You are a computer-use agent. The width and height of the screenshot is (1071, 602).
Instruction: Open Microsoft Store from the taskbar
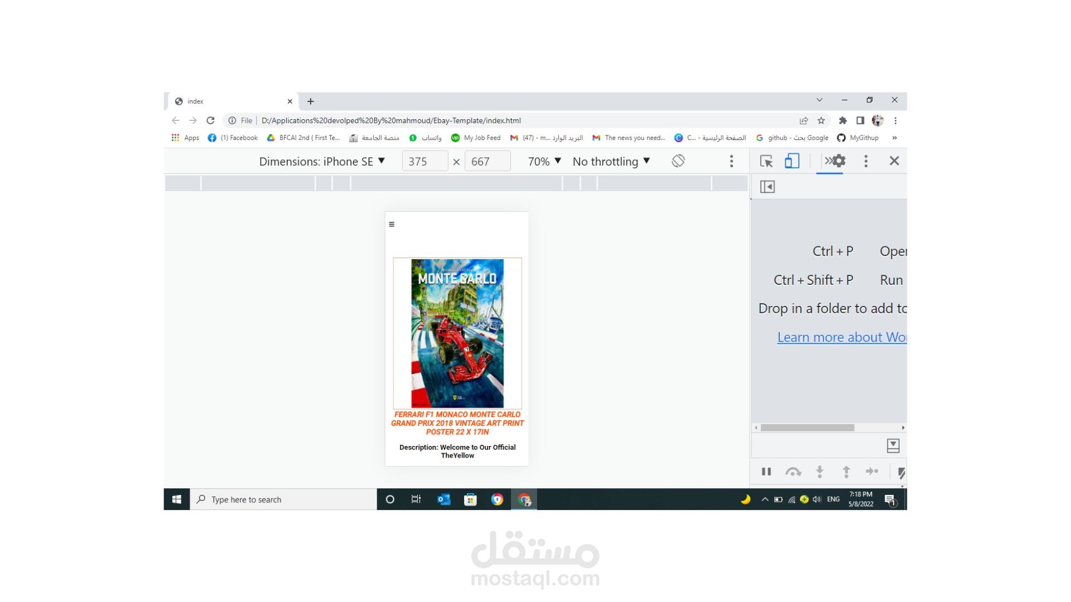click(x=470, y=499)
